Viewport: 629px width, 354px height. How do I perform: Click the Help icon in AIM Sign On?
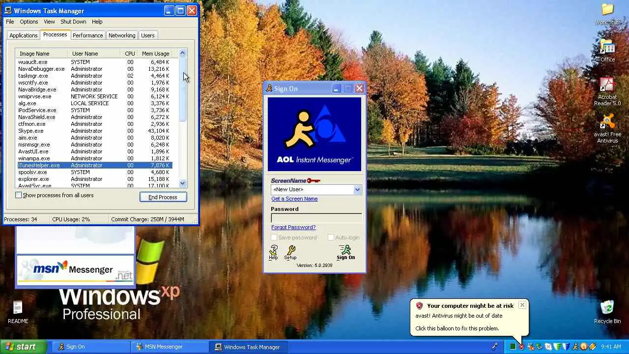(x=273, y=253)
